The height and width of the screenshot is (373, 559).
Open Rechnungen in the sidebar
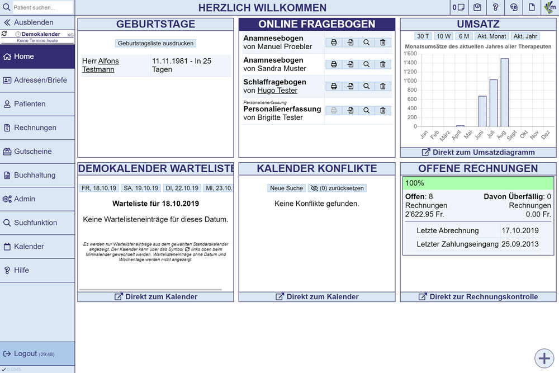(35, 128)
